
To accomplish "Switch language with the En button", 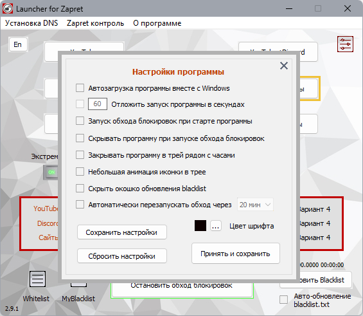I will point(18,44).
